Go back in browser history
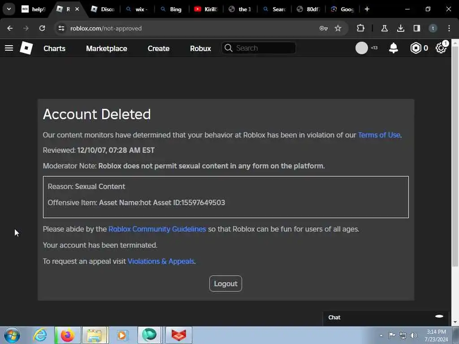The image size is (459, 344). pos(10,28)
